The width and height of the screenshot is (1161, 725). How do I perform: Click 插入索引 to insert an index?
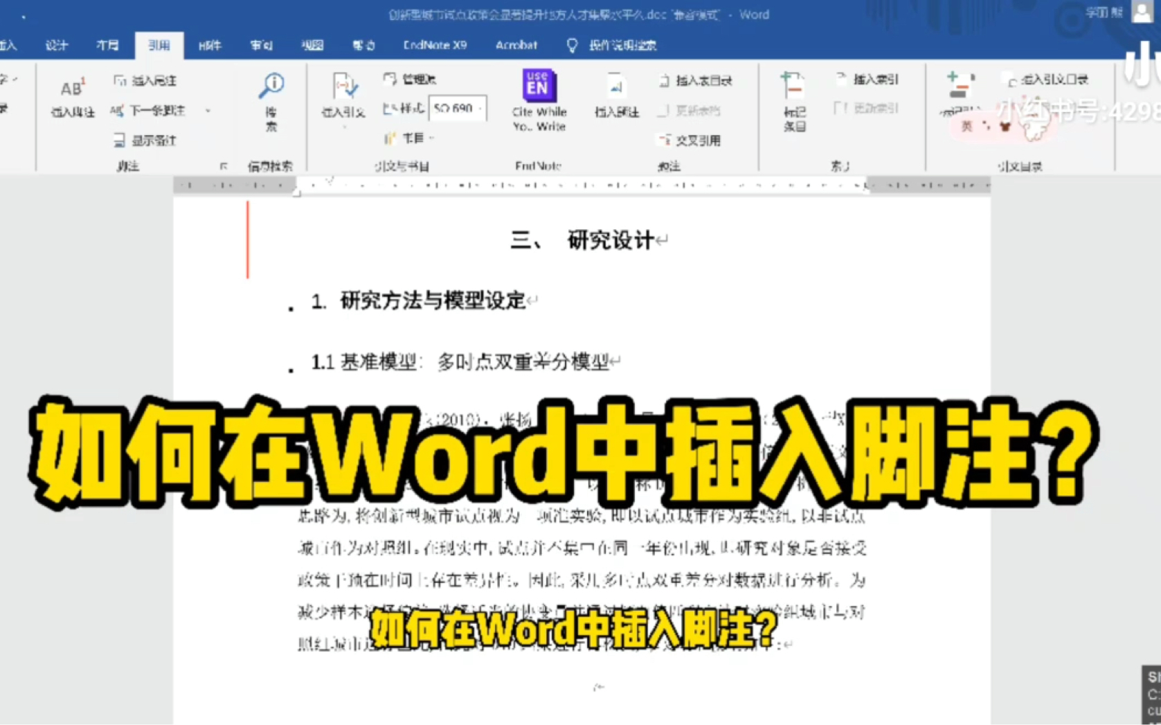tap(867, 80)
